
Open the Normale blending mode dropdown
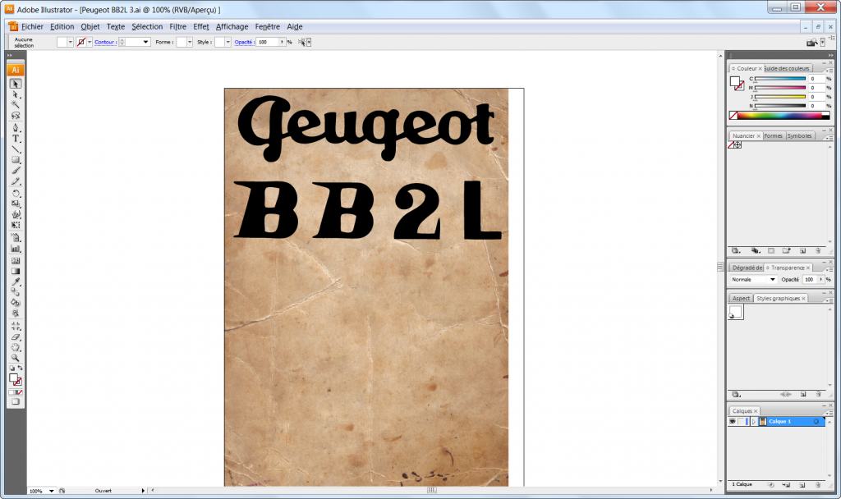pyautogui.click(x=753, y=279)
